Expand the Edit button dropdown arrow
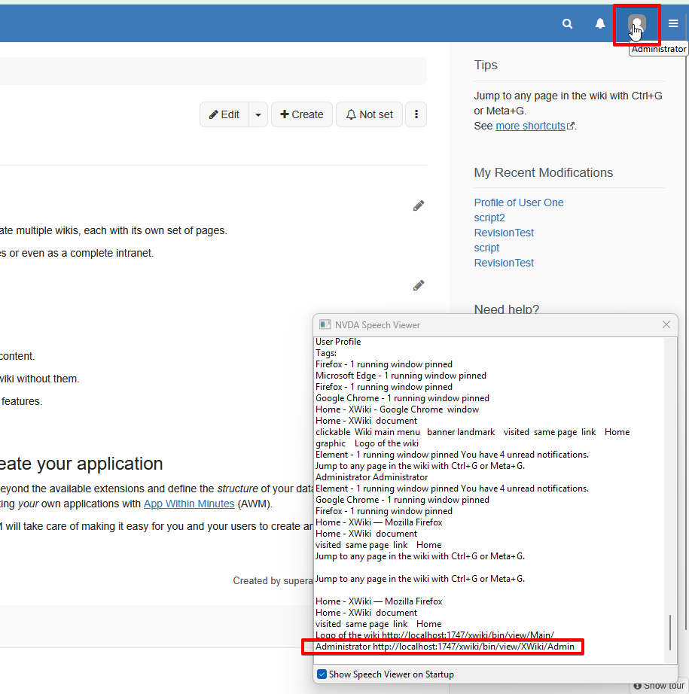 (258, 114)
